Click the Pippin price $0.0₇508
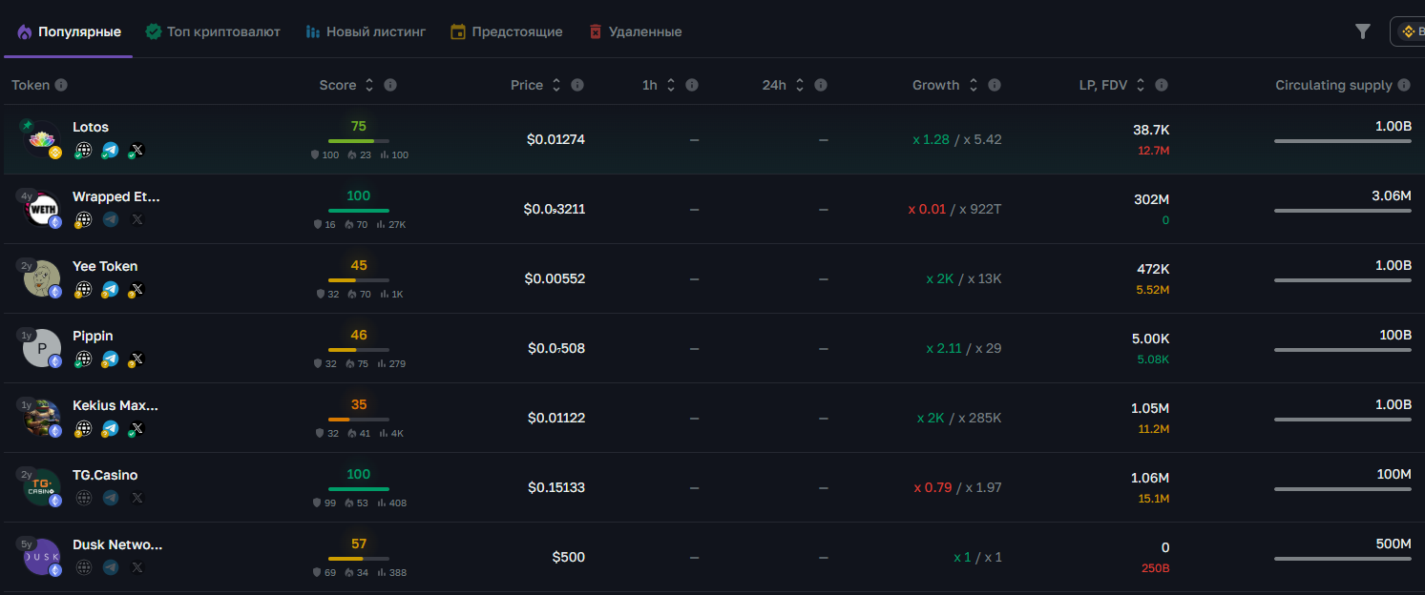 coord(556,348)
